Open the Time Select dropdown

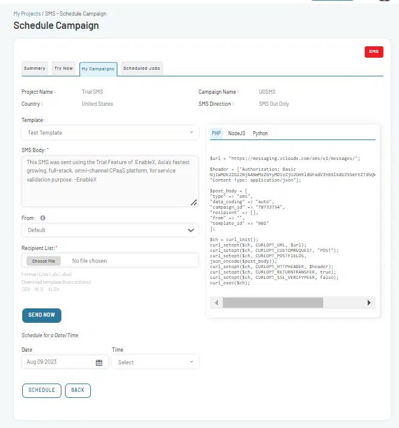[155, 362]
